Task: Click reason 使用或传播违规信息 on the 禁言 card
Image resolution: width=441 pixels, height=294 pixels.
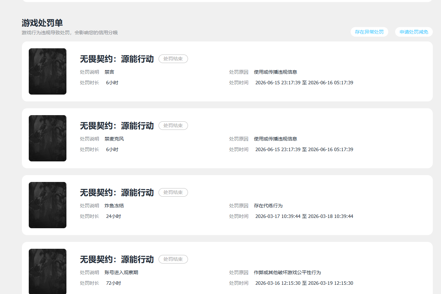Action: pyautogui.click(x=275, y=72)
